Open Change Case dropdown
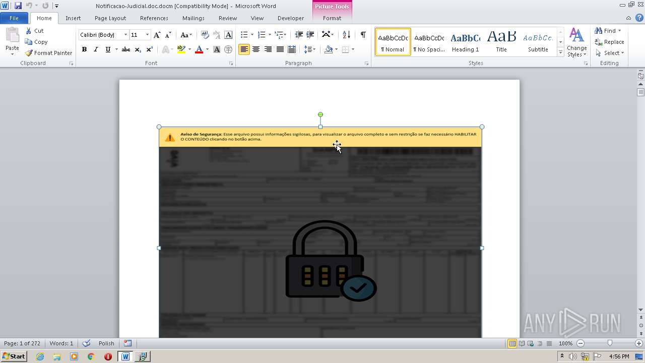Viewport: 645px width, 363px height. click(186, 35)
